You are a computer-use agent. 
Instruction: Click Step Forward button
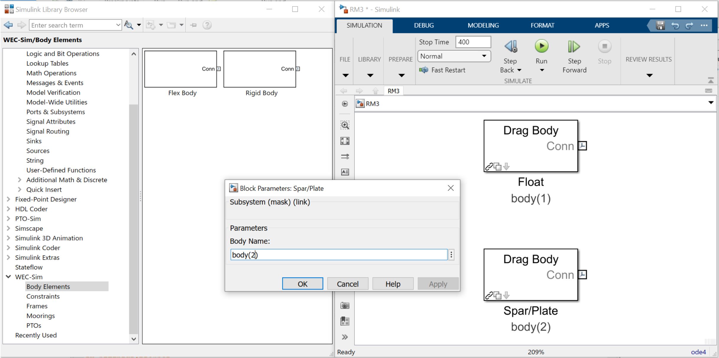point(574,56)
